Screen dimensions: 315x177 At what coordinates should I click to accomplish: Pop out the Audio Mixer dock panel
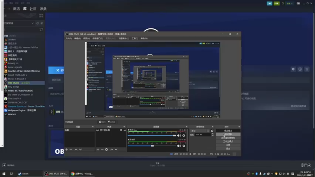[187, 127]
